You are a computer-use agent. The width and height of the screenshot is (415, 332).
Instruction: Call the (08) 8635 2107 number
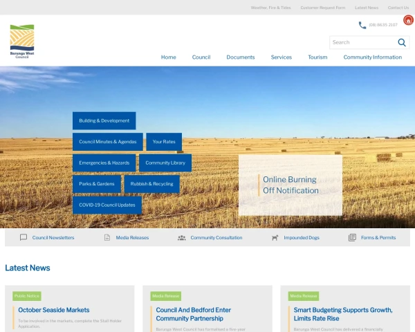point(383,25)
